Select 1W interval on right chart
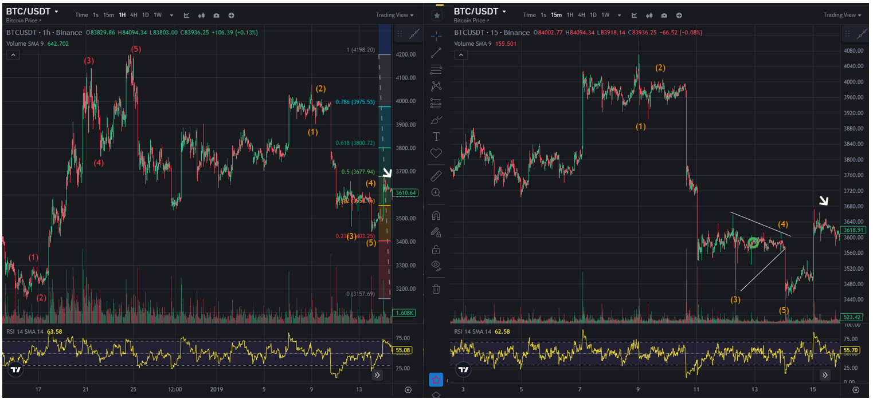Viewport: 873px width, 399px height. click(605, 15)
